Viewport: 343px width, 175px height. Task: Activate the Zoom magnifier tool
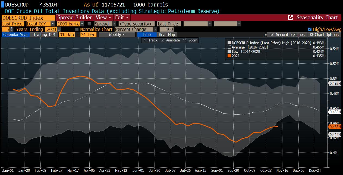point(190,40)
